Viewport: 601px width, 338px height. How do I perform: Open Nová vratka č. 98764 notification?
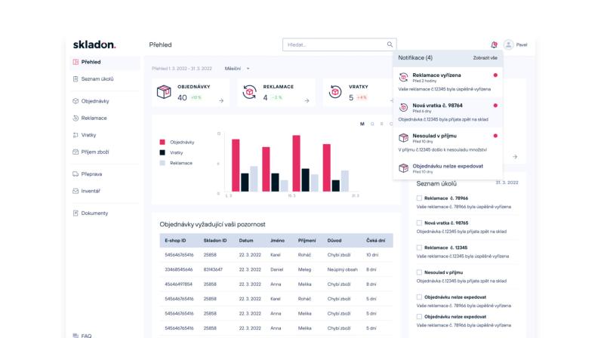[x=448, y=112]
